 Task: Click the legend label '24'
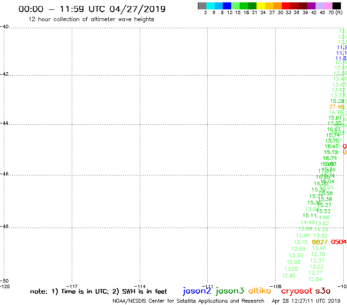[263, 13]
